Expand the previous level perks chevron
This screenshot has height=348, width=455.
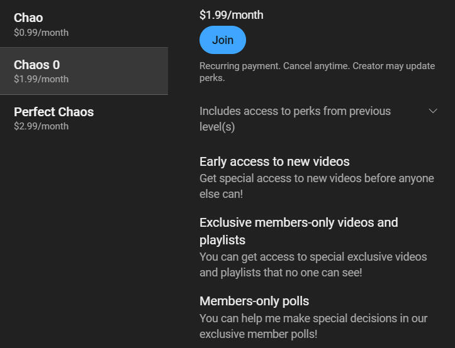432,111
